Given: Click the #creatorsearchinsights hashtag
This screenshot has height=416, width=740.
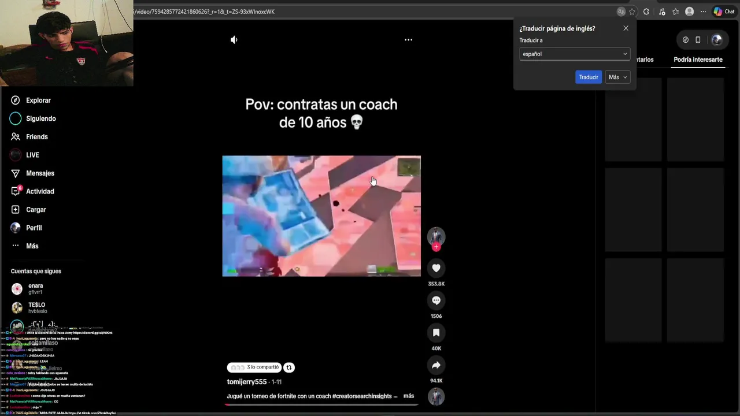Looking at the screenshot, I should [361, 396].
